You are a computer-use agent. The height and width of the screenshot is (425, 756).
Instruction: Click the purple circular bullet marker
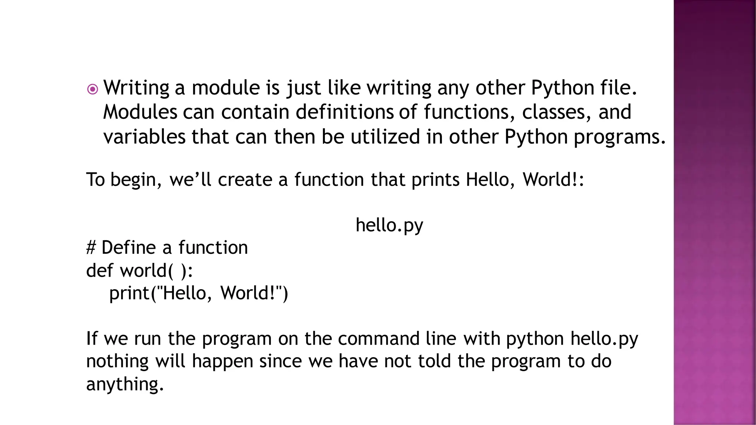pyautogui.click(x=93, y=89)
